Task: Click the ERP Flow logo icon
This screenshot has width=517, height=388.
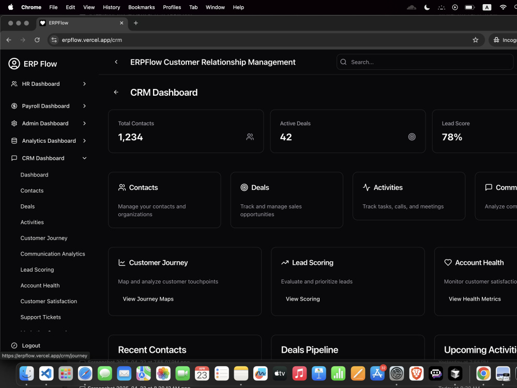Action: pyautogui.click(x=14, y=64)
